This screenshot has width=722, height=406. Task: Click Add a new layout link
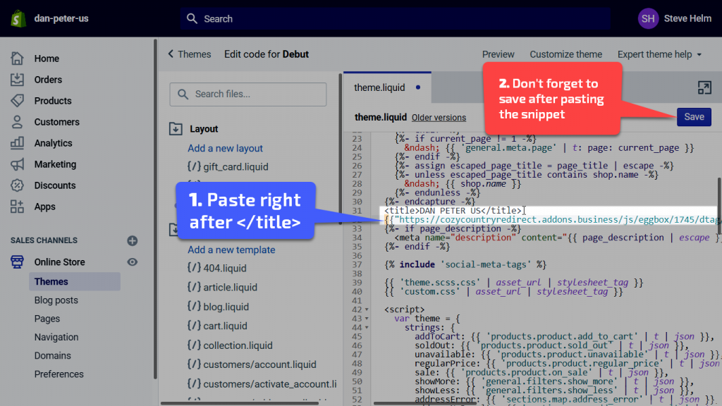tap(225, 148)
